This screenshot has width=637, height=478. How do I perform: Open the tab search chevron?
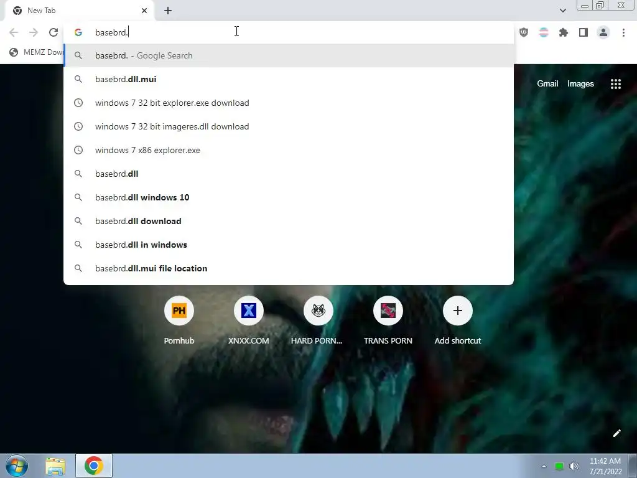[562, 11]
